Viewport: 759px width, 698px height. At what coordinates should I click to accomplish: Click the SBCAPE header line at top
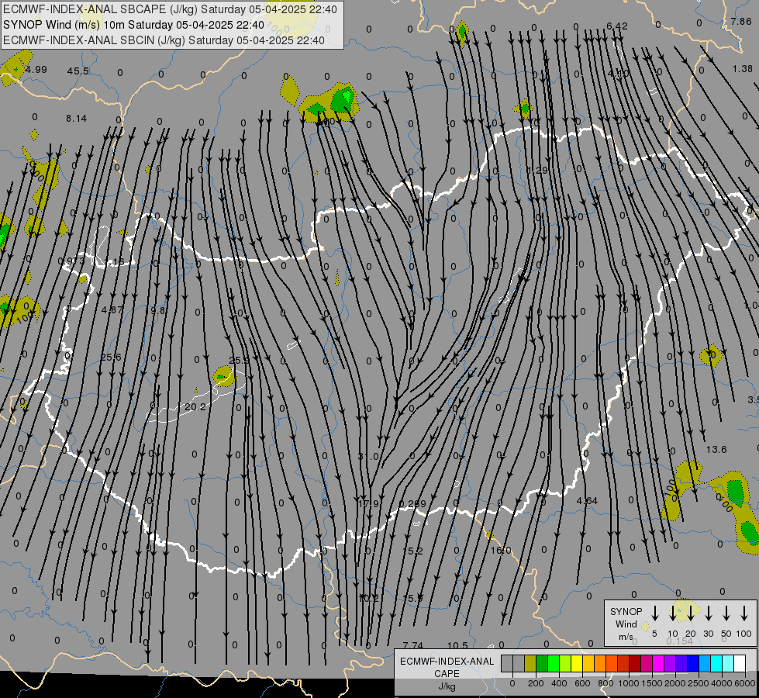[x=170, y=9]
